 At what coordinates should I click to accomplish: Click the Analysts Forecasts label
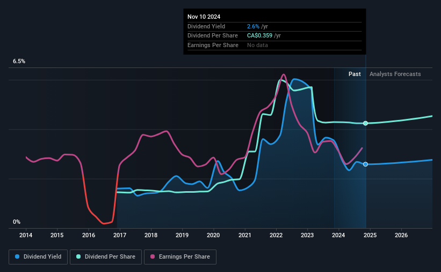(395, 74)
